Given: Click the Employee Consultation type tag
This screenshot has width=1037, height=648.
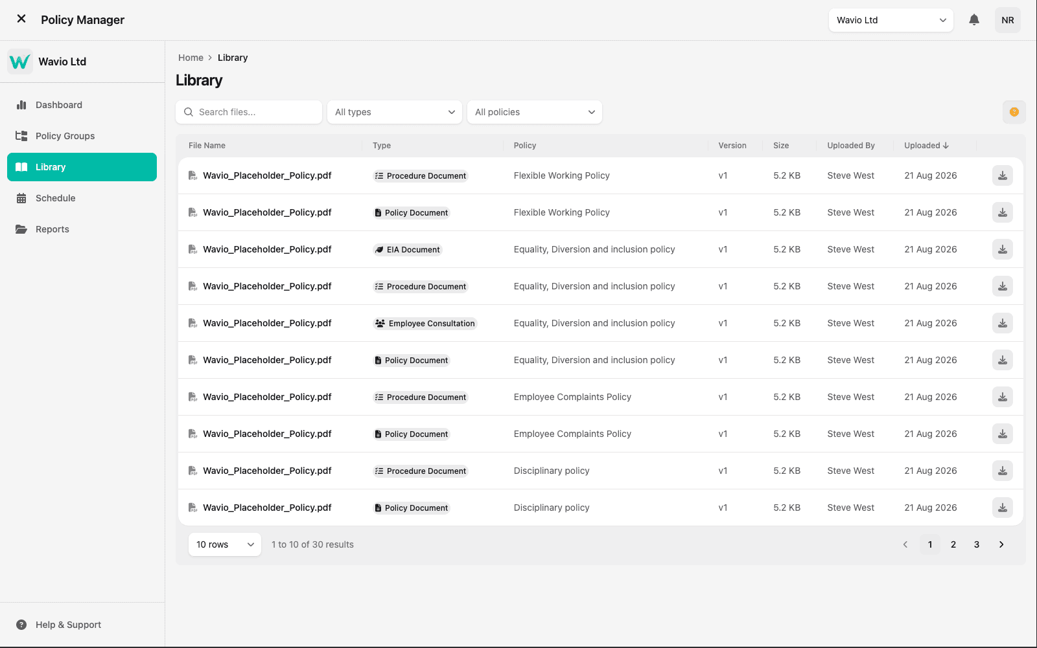Looking at the screenshot, I should click(425, 324).
